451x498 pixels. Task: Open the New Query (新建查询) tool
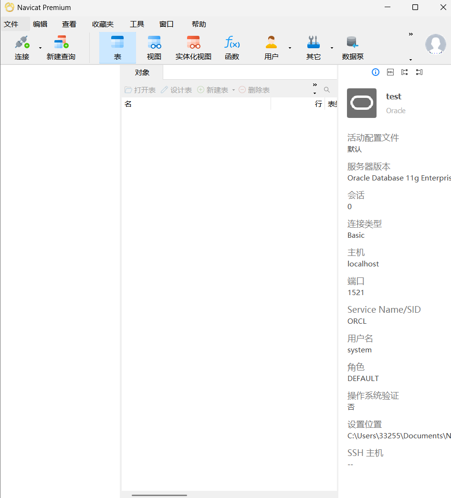point(61,48)
